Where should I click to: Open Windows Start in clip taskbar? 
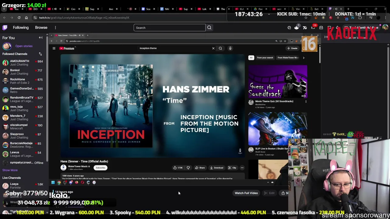53,182
